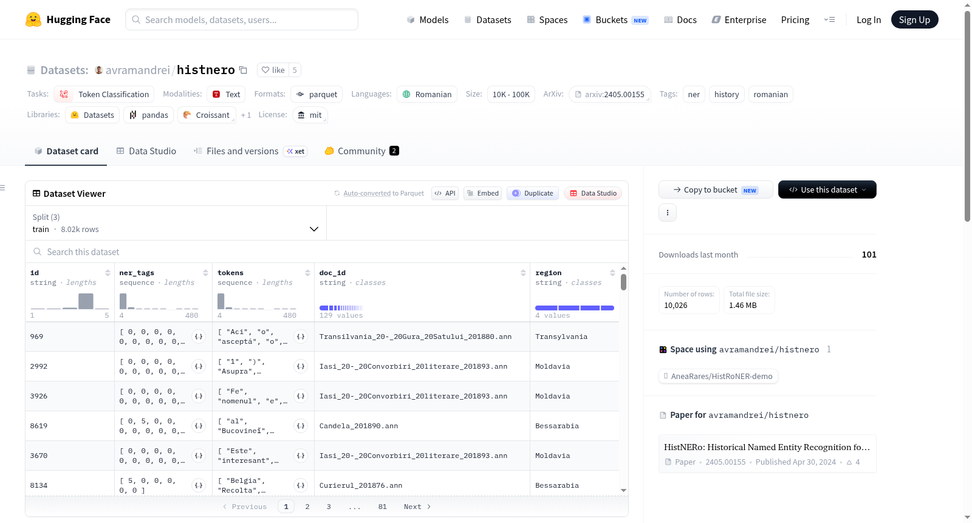972x523 pixels.
Task: Click the left sidebar collapse handle icon
Action: (x=2, y=188)
